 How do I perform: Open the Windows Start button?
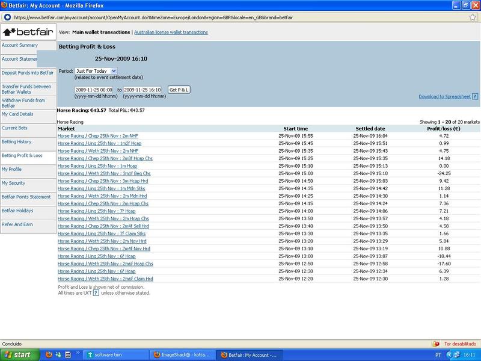point(20,355)
